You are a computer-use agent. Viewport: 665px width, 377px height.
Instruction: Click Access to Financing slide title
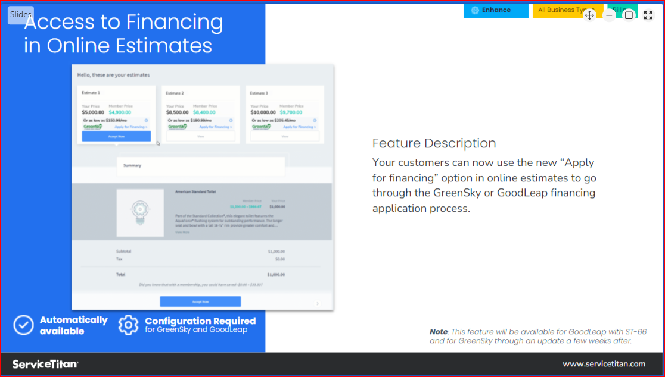[123, 33]
